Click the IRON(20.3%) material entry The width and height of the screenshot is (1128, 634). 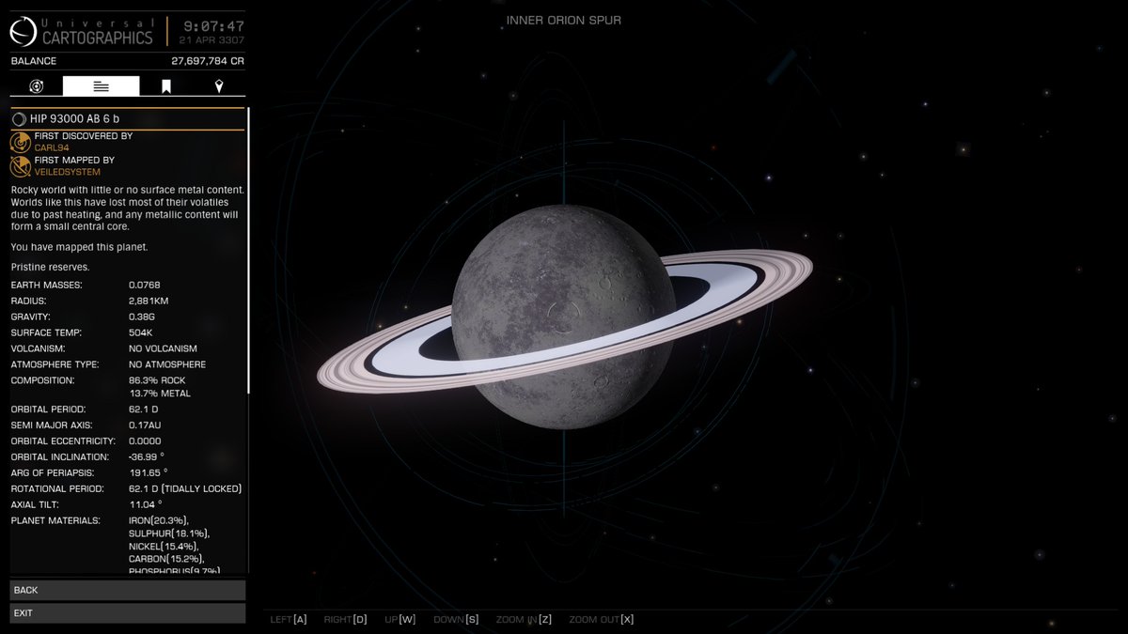click(x=159, y=520)
